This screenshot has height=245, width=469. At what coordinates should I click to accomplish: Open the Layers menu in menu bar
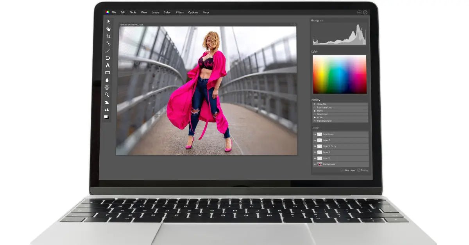click(156, 12)
